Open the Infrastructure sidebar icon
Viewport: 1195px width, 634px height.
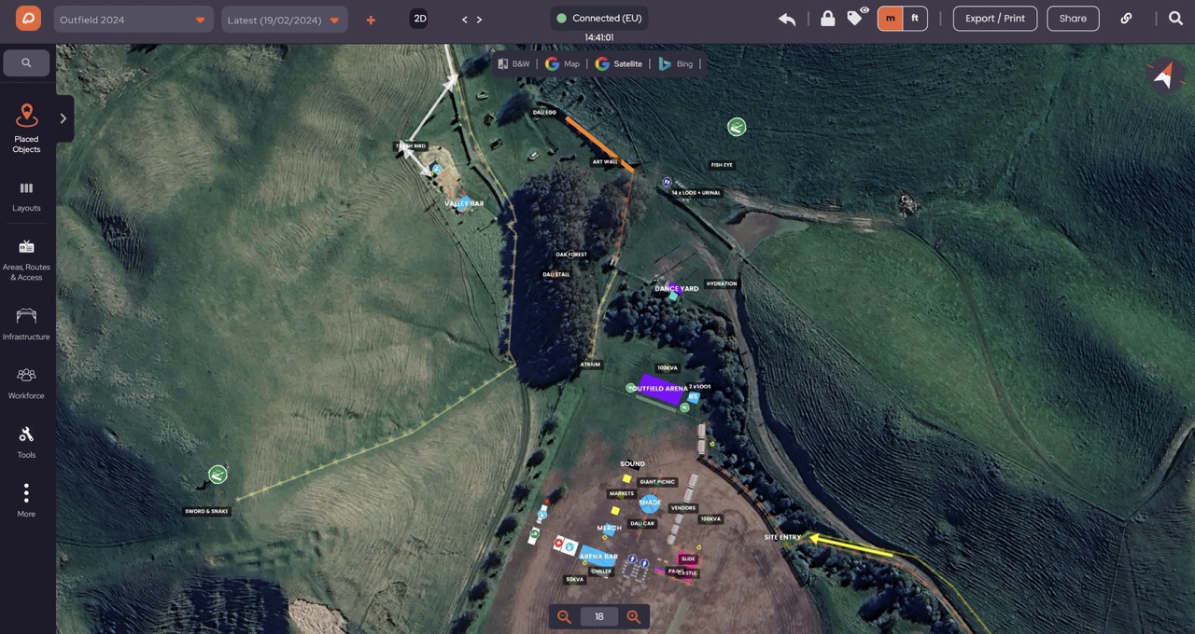point(26,324)
